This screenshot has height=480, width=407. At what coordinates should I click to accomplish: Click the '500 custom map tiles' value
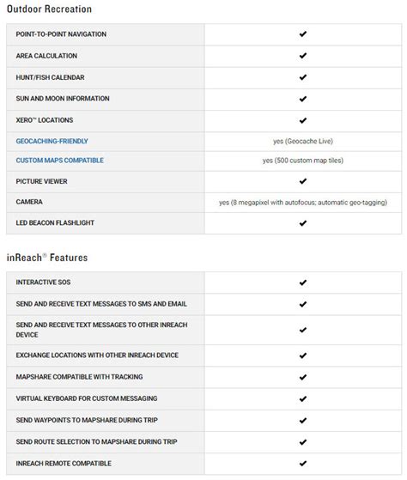(x=303, y=161)
